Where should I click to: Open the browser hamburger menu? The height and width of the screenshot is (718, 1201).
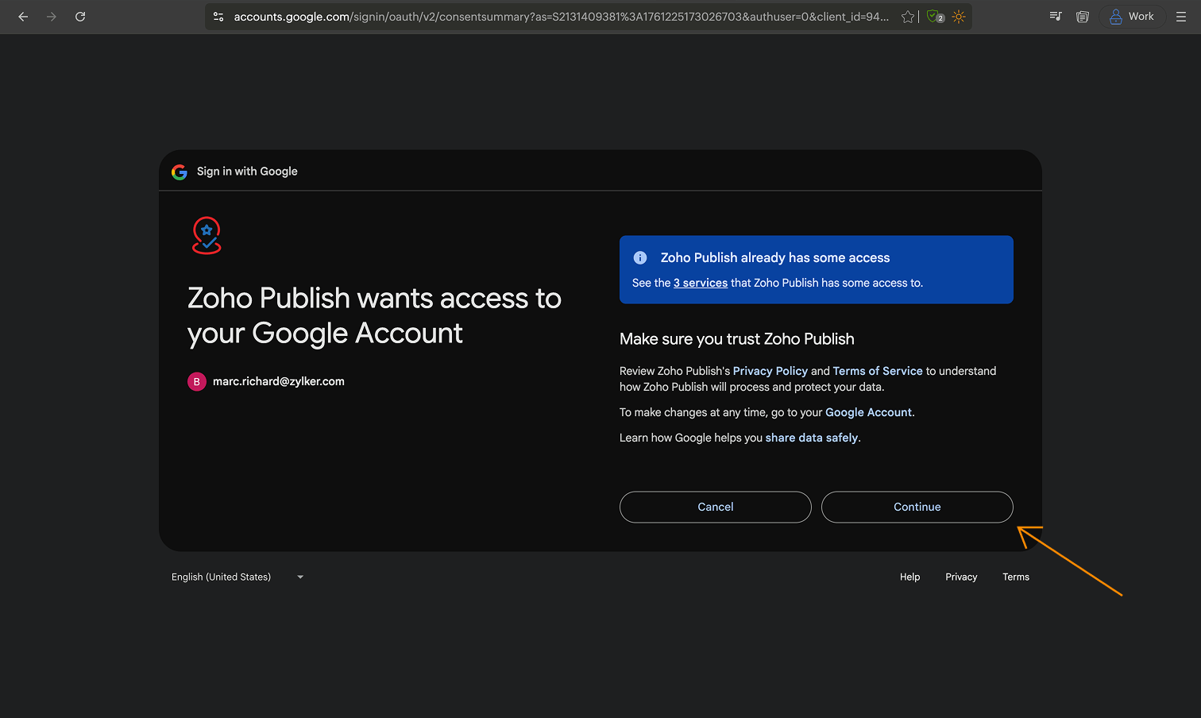point(1181,17)
